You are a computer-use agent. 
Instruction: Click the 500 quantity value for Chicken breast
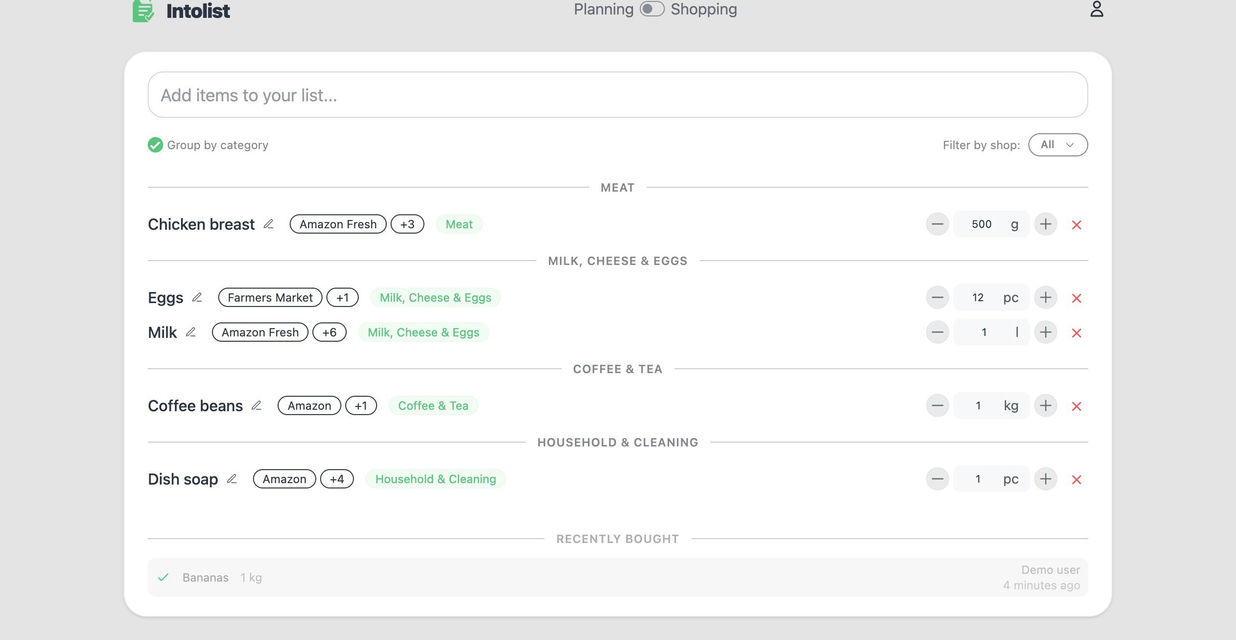tap(982, 224)
